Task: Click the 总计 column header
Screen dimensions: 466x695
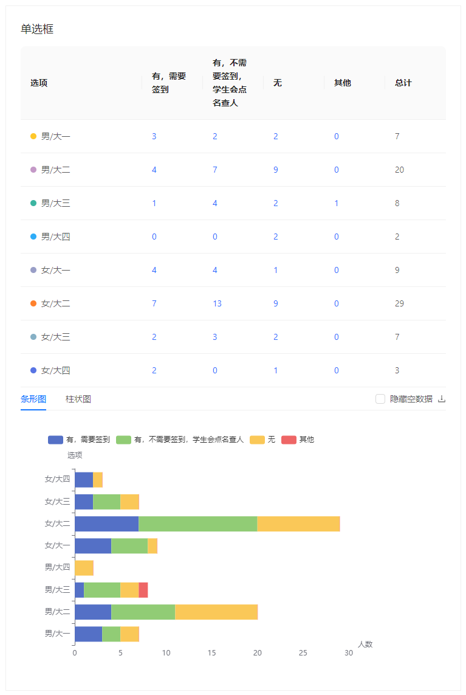Action: [x=403, y=83]
